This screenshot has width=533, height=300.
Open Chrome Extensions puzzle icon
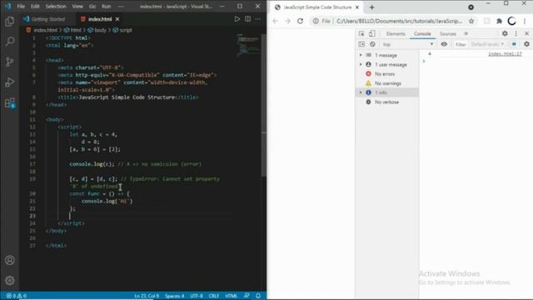coord(500,21)
